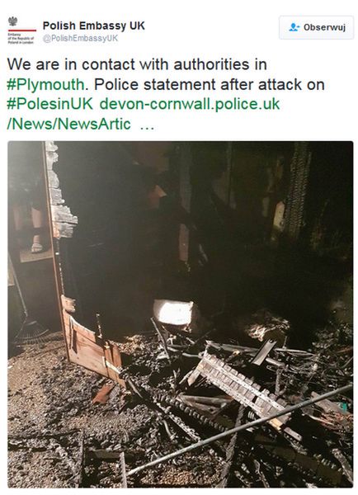Open the #Plymouth hashtag
Screen dimensions: 358x495
(45, 85)
